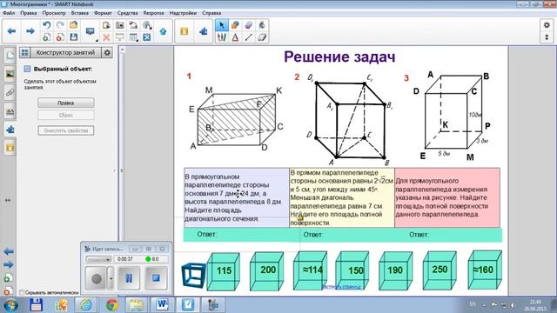Click the Сброс button
Image resolution: width=557 pixels, height=313 pixels.
[66, 116]
